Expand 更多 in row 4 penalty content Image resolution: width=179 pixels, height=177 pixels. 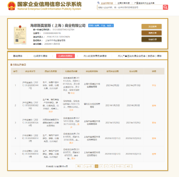71,143
